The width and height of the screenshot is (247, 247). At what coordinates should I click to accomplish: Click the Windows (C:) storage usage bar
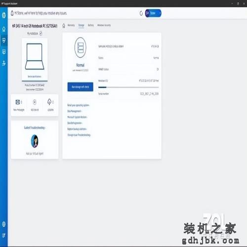(128, 87)
